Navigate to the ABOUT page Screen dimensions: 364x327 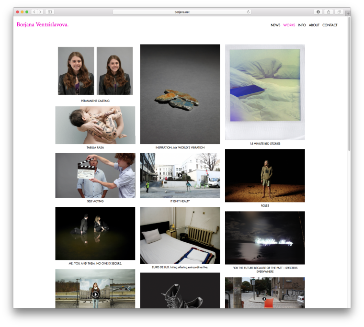coord(314,25)
